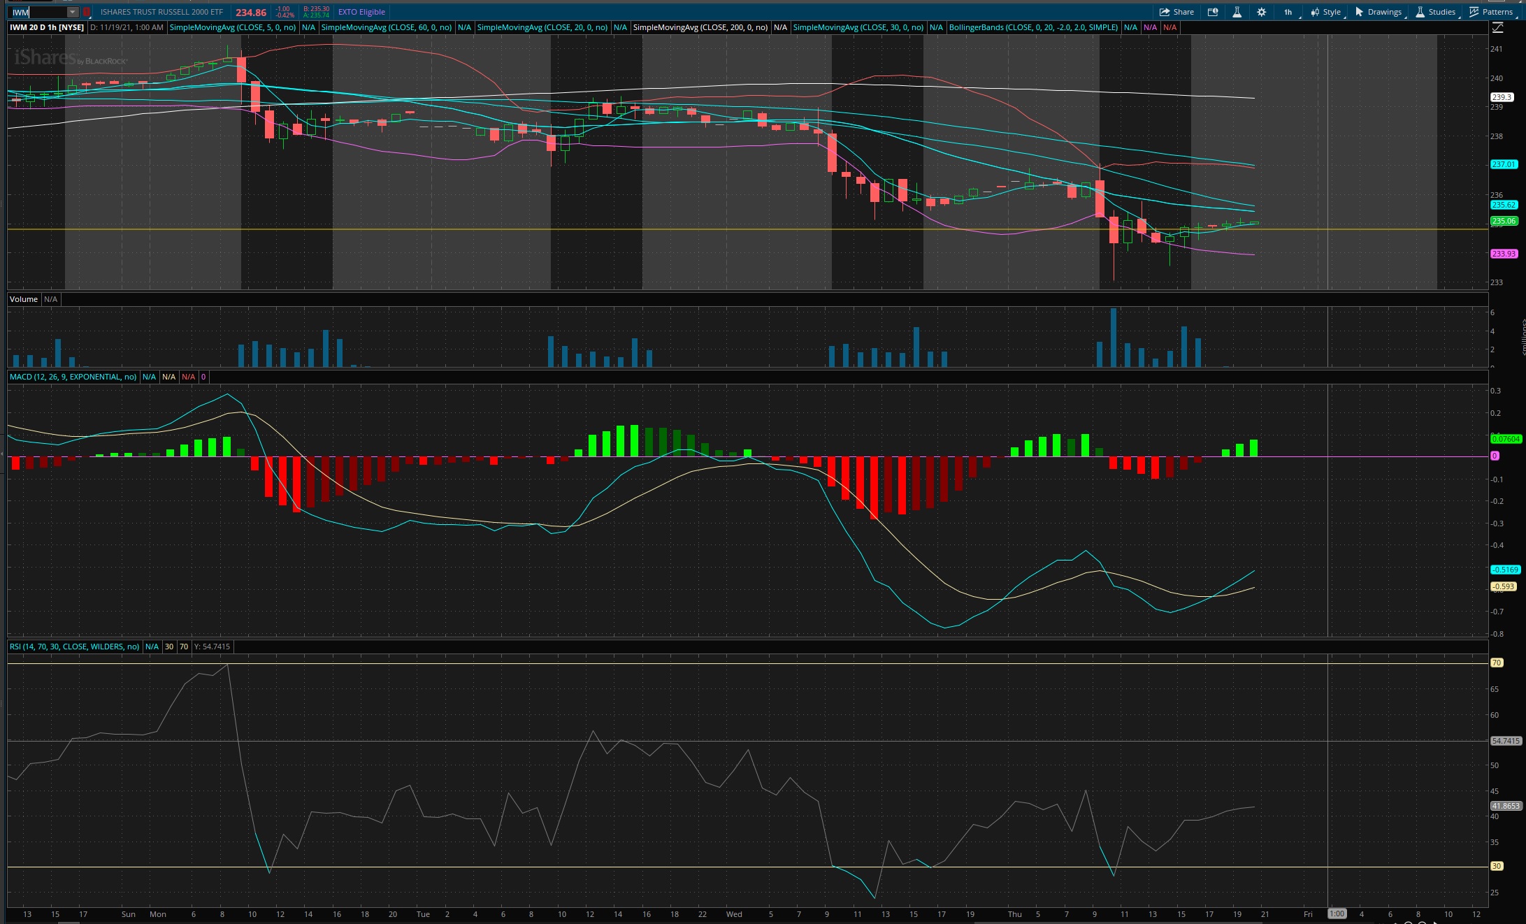Click the flask Edit Studies icon beside gear

click(1237, 12)
